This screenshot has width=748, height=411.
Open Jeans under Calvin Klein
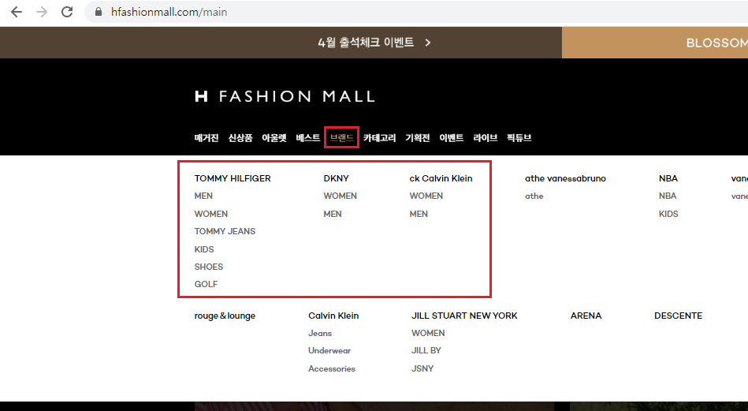(320, 333)
